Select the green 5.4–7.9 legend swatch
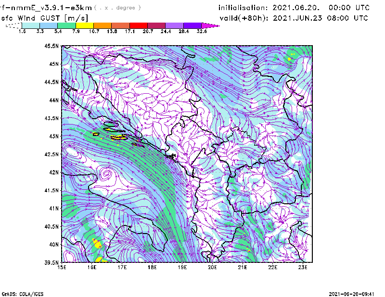 point(66,25)
